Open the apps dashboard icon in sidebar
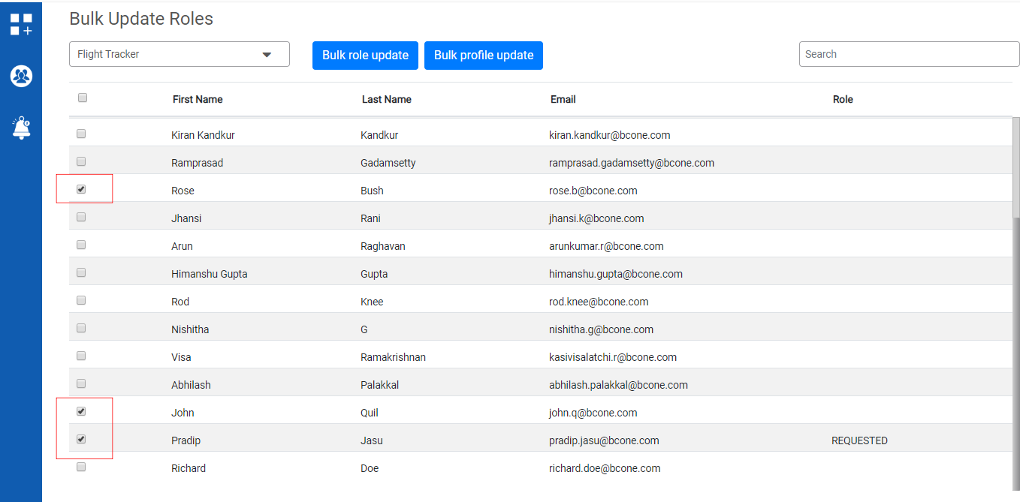This screenshot has width=1020, height=502. tap(21, 24)
